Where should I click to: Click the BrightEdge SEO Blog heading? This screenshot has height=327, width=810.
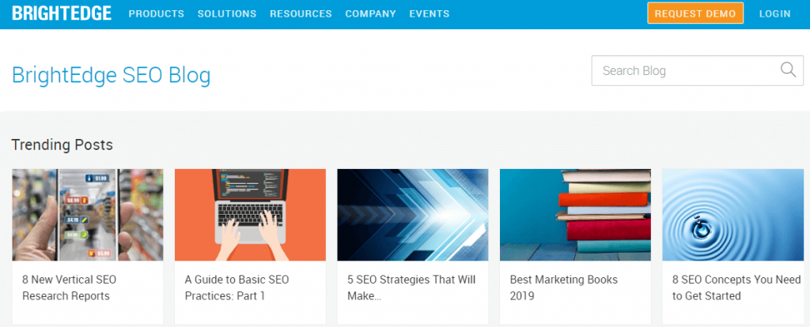pyautogui.click(x=111, y=75)
